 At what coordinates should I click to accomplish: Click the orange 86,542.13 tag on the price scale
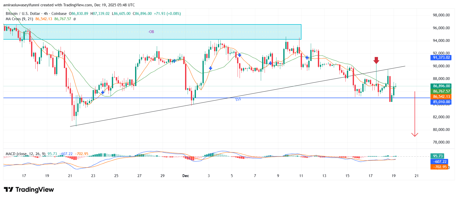441,97
